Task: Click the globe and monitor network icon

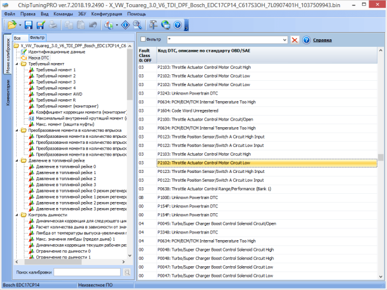Action: pyautogui.click(x=166, y=25)
